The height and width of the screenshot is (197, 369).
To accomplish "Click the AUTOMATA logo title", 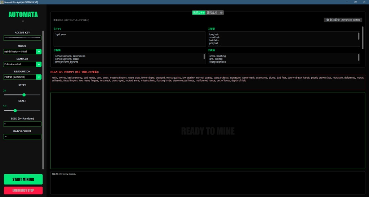I will pos(23,14).
